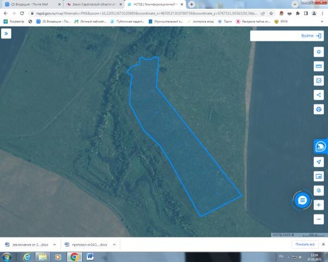Activate the area selection search tool
This screenshot has height=262, width=328.
pos(319,80)
